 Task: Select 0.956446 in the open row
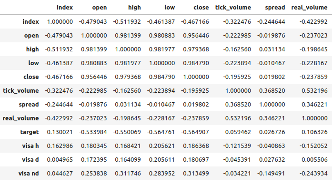click(196, 35)
